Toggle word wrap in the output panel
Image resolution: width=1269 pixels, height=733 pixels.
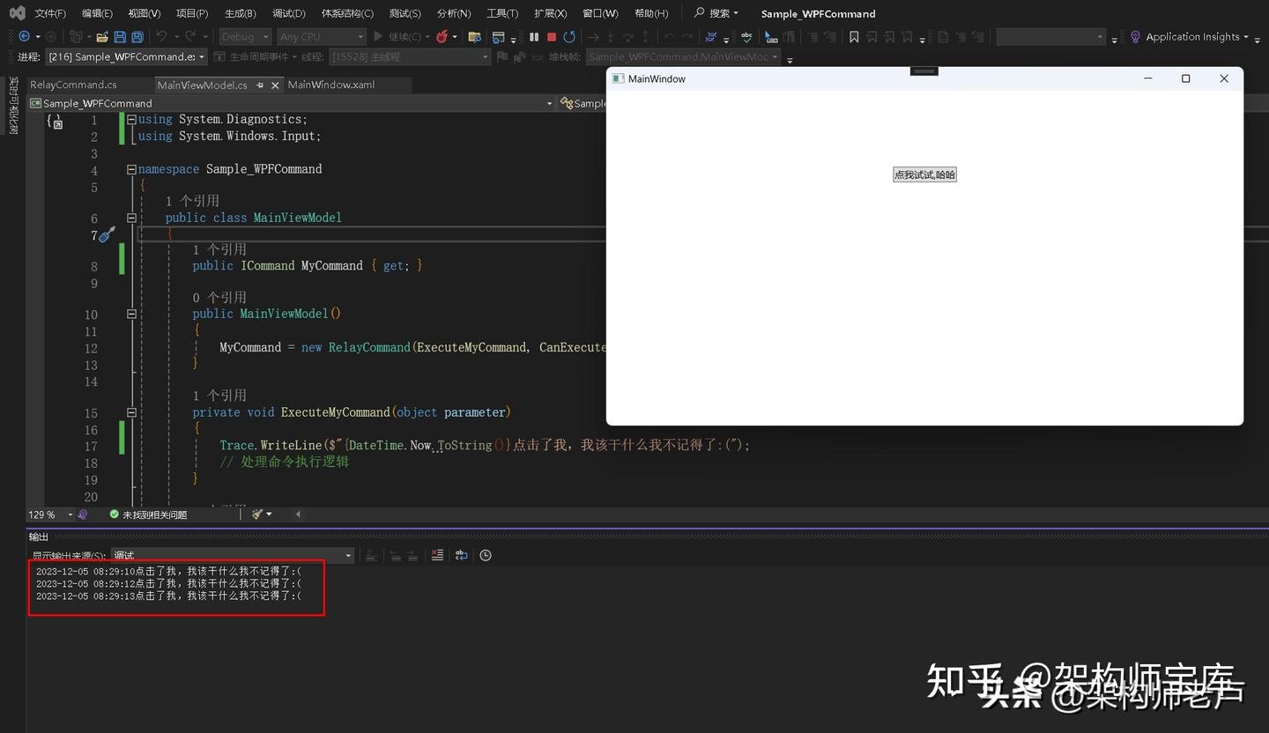click(x=461, y=555)
